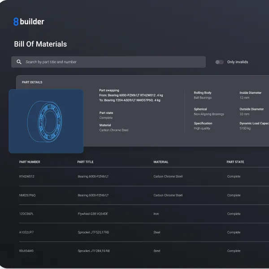Image resolution: width=269 pixels, height=269 pixels.
Task: Click 'Sprocket JTF284,15 RB' part title
Action: [x=94, y=251]
